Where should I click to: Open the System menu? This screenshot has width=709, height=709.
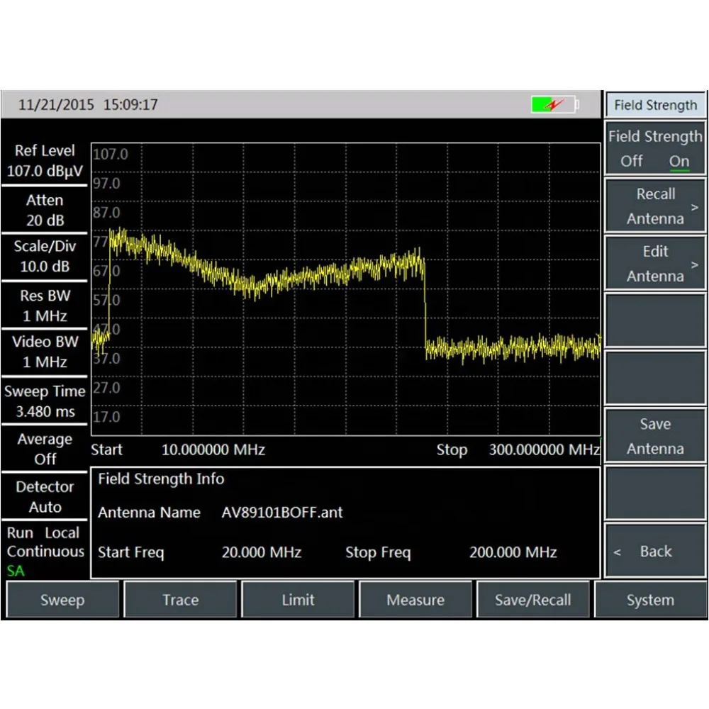[x=651, y=600]
